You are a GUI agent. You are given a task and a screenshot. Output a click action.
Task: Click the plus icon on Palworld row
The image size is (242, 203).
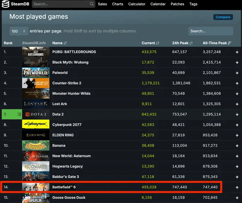(237, 73)
